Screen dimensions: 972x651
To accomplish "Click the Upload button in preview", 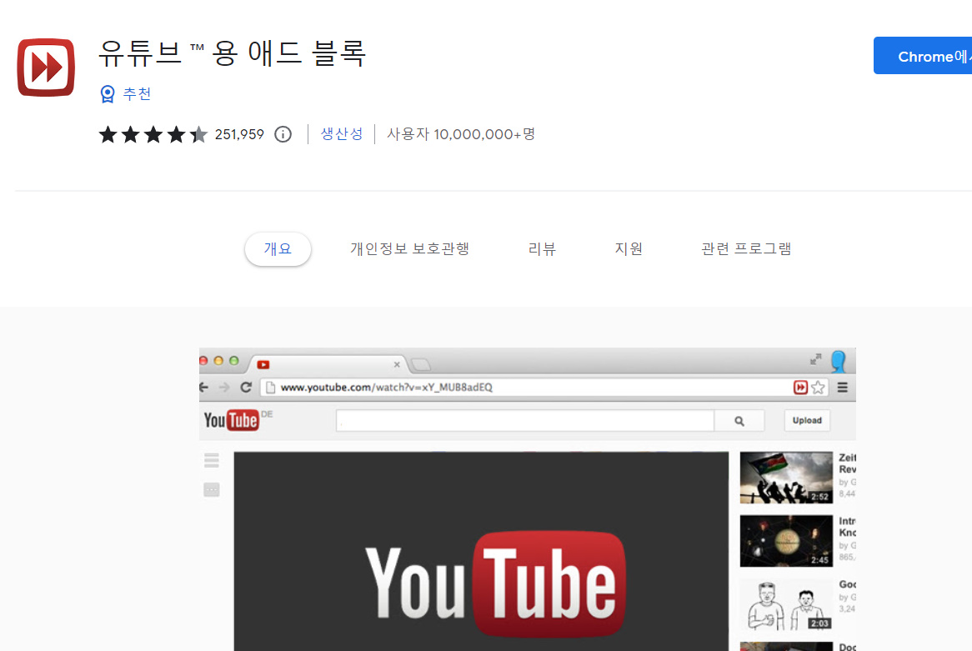I will 807,420.
